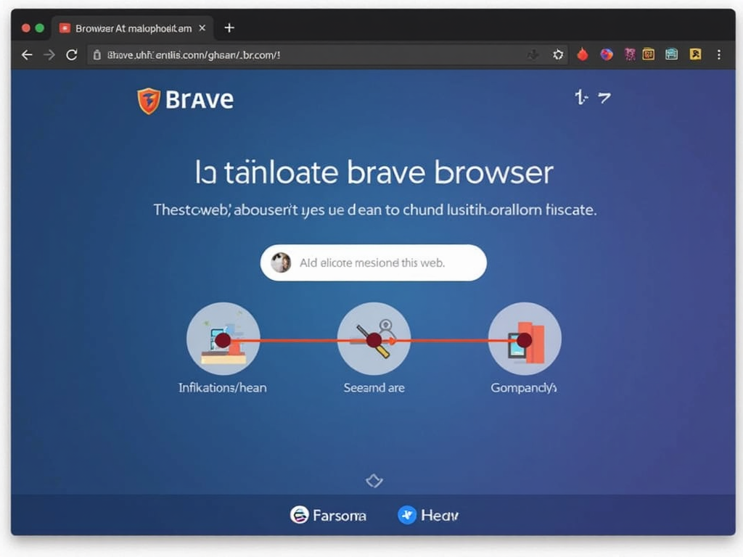Reload the page with the refresh icon
Image resolution: width=743 pixels, height=557 pixels.
click(72, 55)
